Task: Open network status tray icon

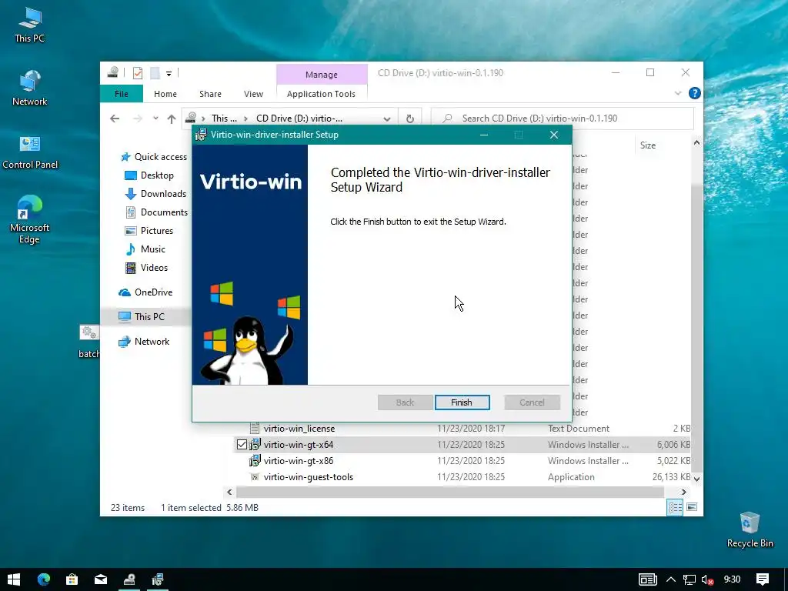Action: (x=689, y=580)
